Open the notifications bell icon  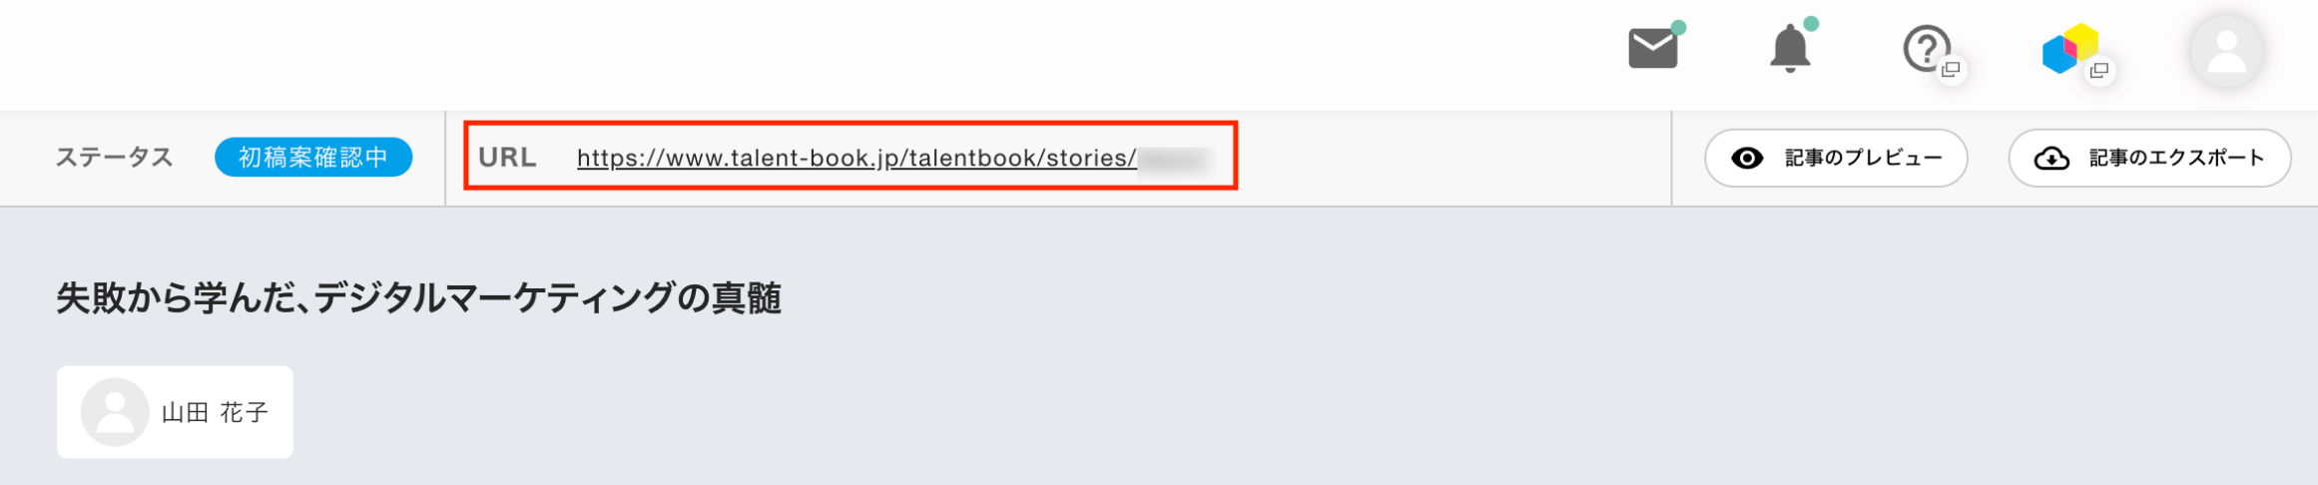click(1789, 50)
